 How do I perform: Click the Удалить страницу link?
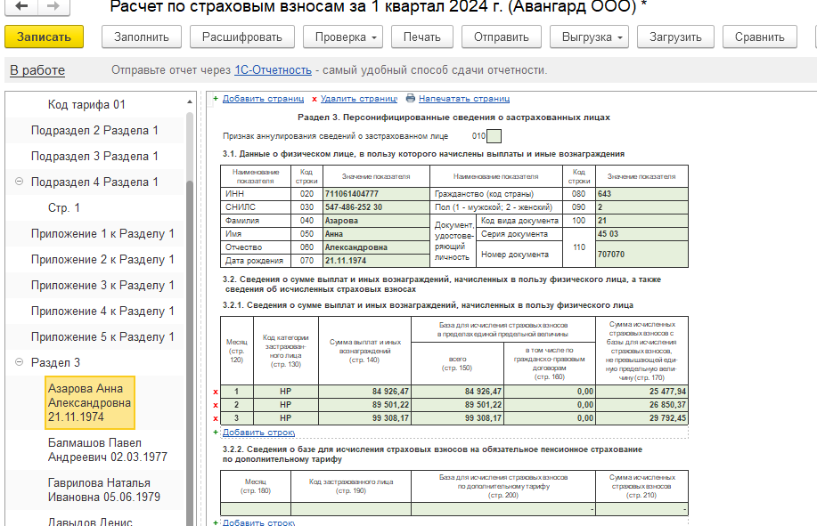359,98
